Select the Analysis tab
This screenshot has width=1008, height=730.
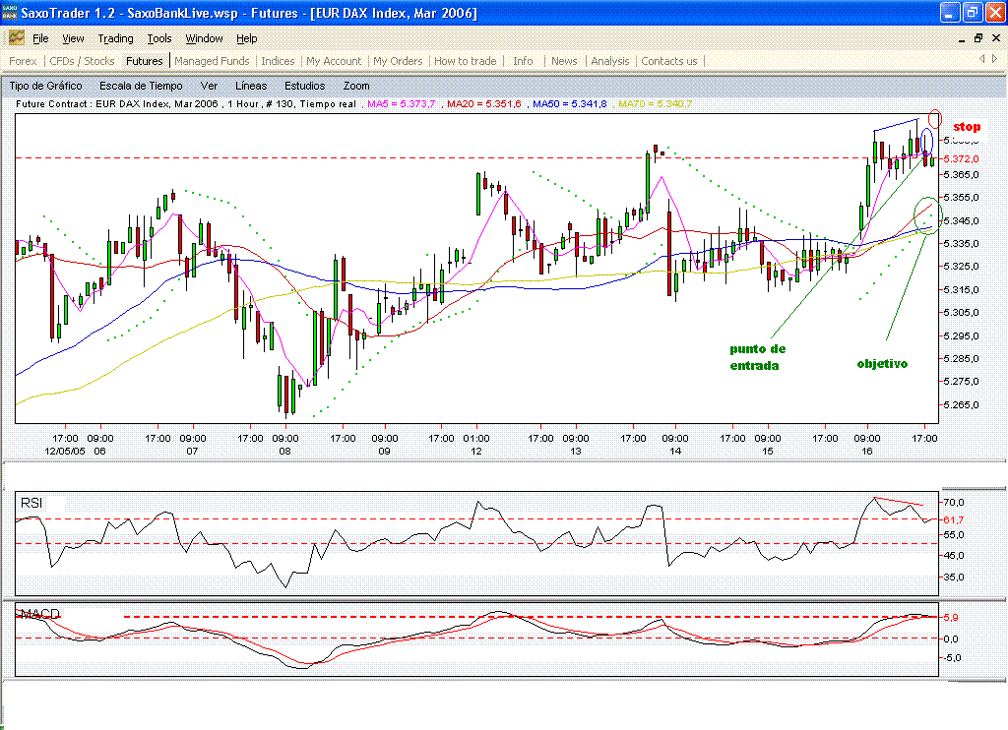pos(609,61)
